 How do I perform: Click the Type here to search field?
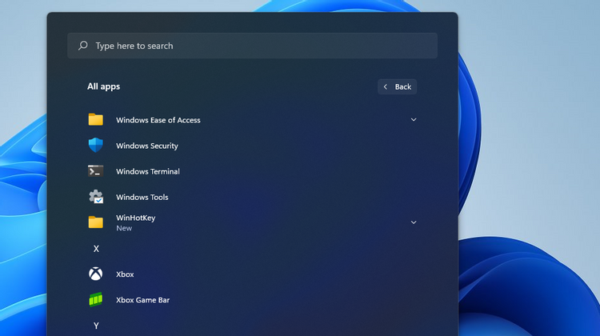point(253,46)
